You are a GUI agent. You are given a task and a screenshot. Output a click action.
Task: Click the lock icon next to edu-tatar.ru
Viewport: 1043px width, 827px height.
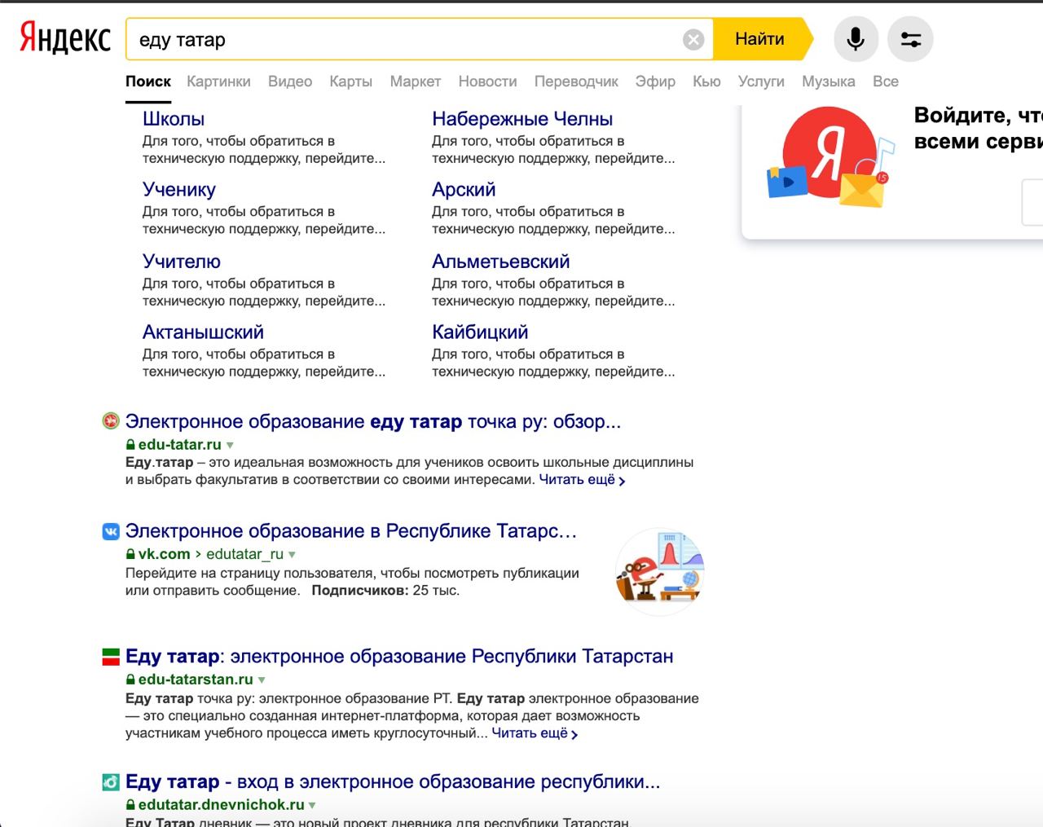(x=130, y=445)
